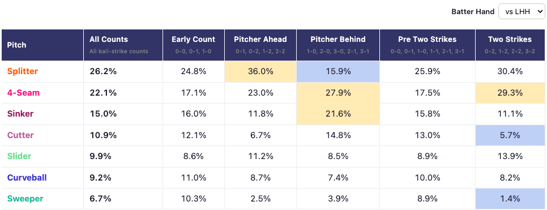The width and height of the screenshot is (547, 210).
Task: Select the Cutter pitch name
Action: (20, 135)
